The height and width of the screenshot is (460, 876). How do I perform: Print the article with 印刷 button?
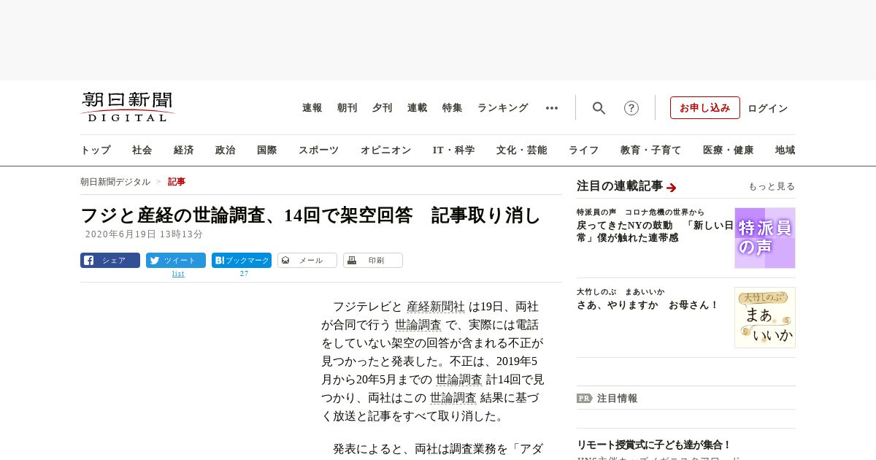click(373, 261)
